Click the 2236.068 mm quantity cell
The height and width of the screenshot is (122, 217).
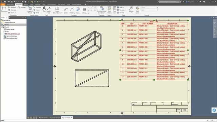(132, 78)
